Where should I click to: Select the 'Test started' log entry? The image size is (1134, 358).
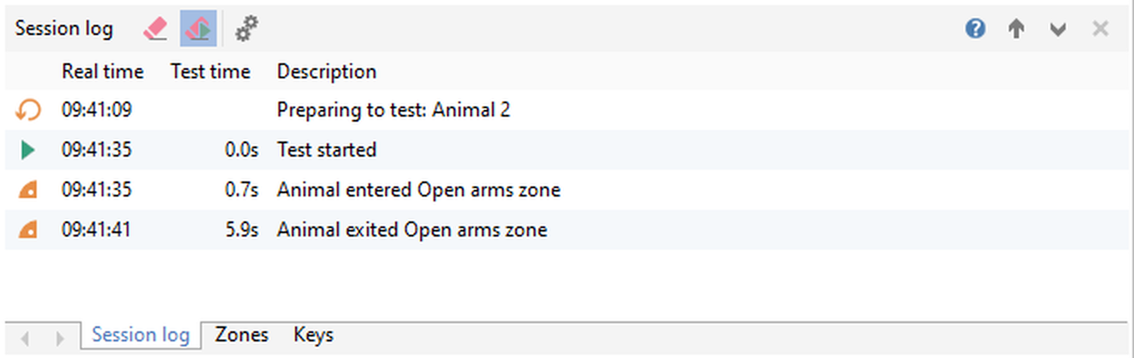[x=327, y=150]
